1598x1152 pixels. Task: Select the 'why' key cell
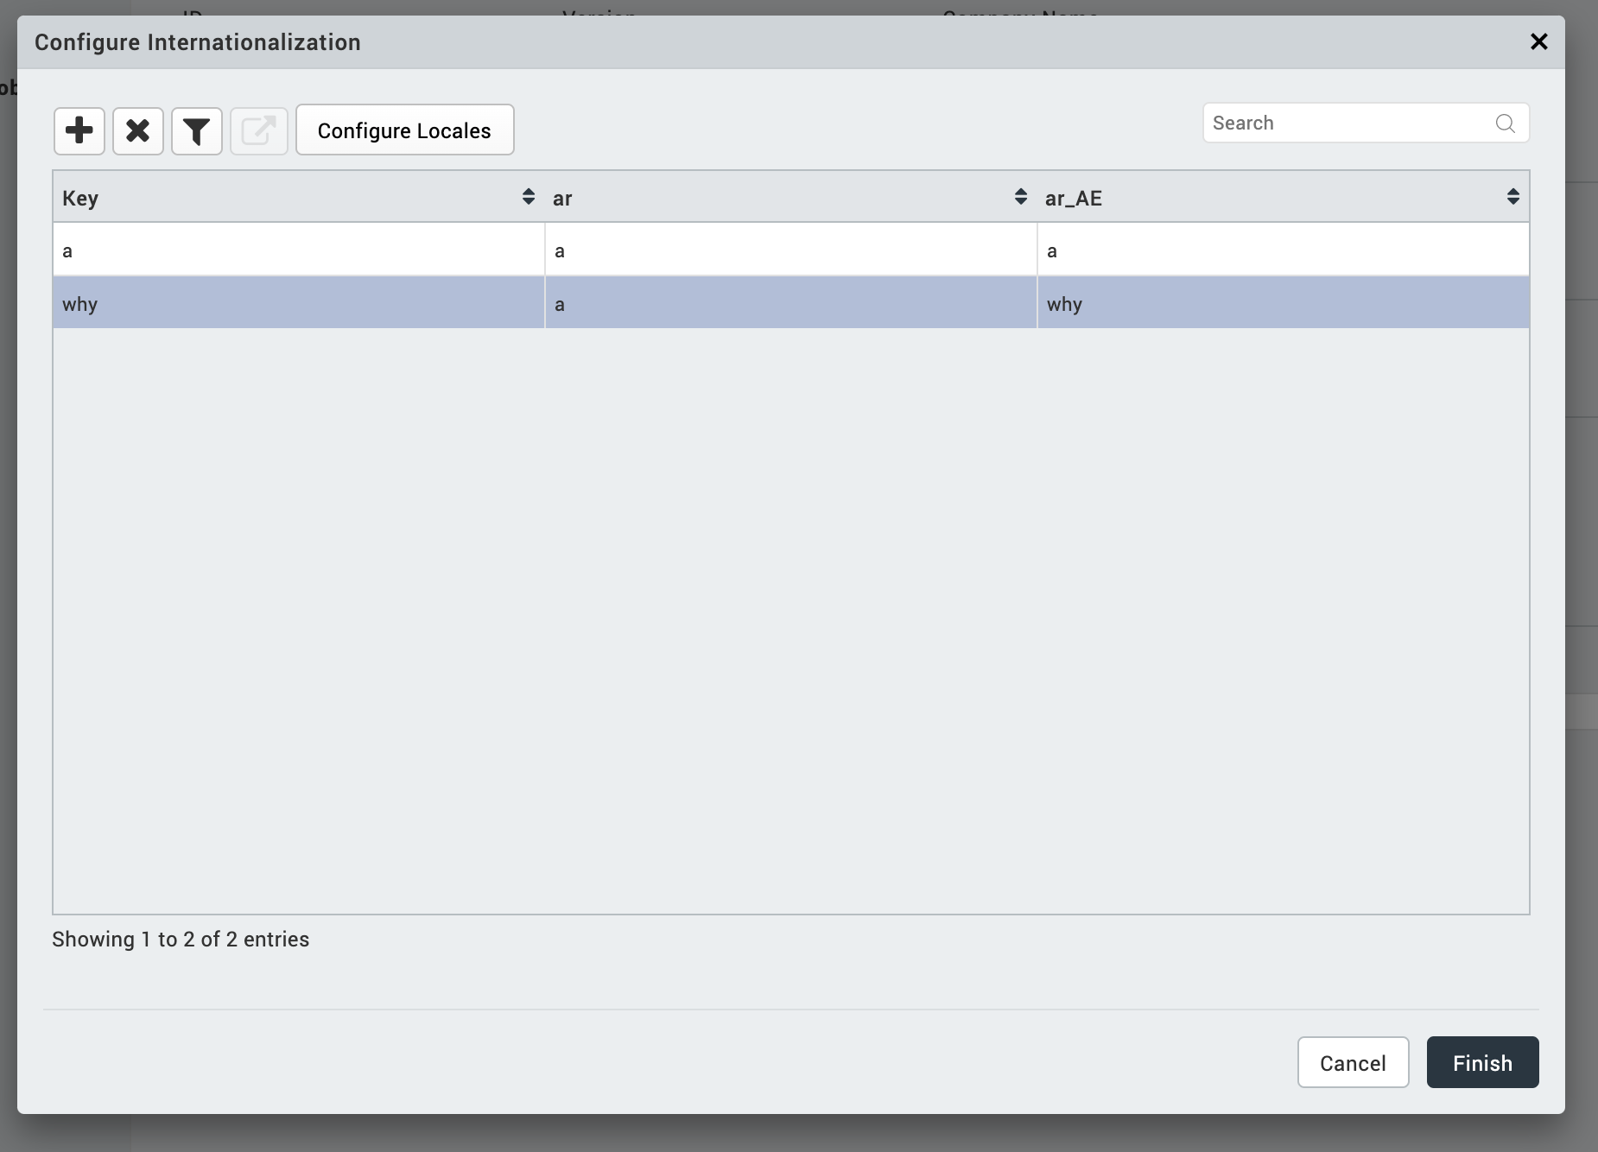coord(298,304)
